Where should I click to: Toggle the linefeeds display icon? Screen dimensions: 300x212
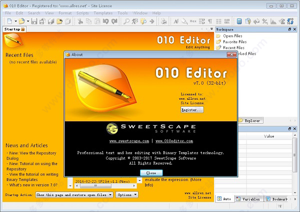point(202,21)
